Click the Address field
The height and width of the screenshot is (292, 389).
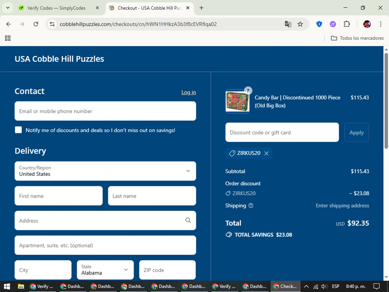click(105, 221)
